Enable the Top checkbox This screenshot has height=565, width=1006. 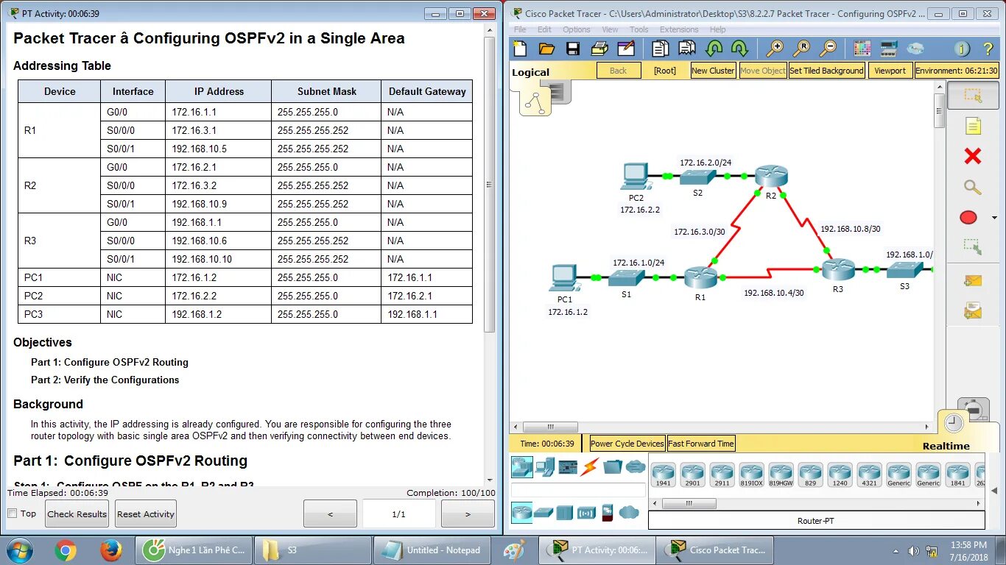pos(12,514)
